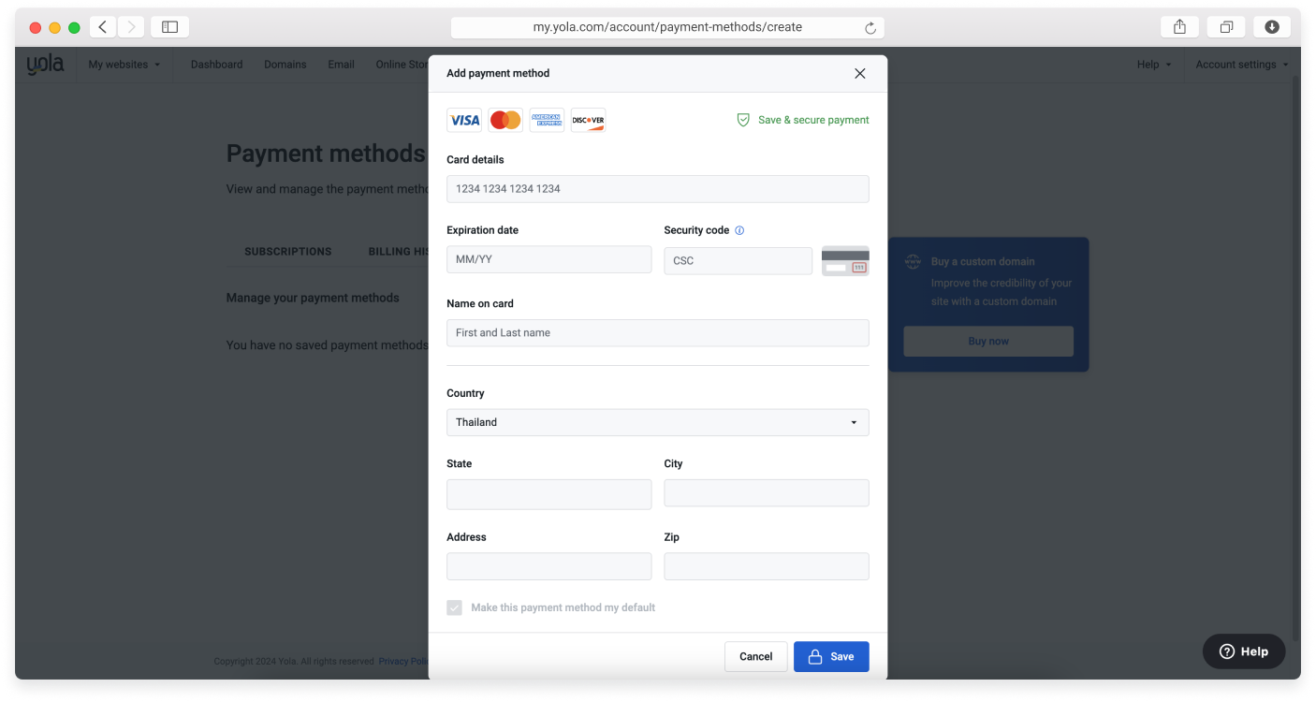Switch to the SUBSCRIPTIONS tab

pyautogui.click(x=287, y=251)
